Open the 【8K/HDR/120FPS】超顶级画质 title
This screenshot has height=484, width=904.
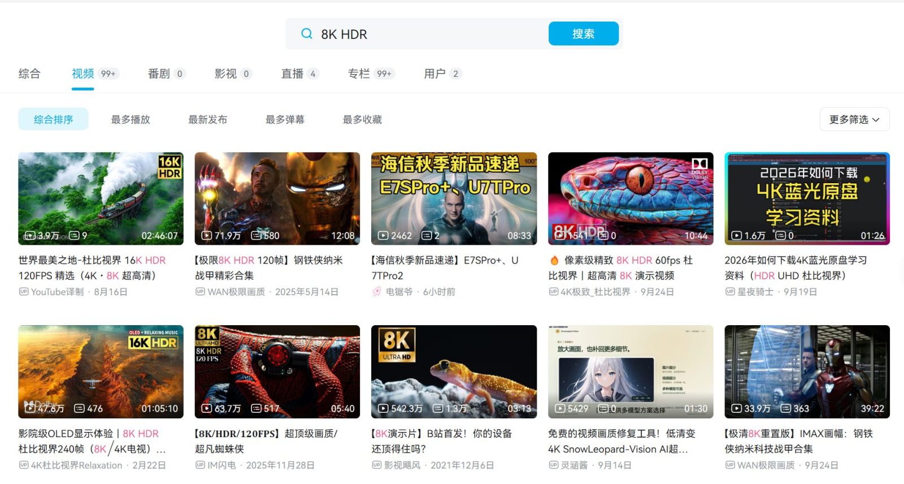[266, 441]
